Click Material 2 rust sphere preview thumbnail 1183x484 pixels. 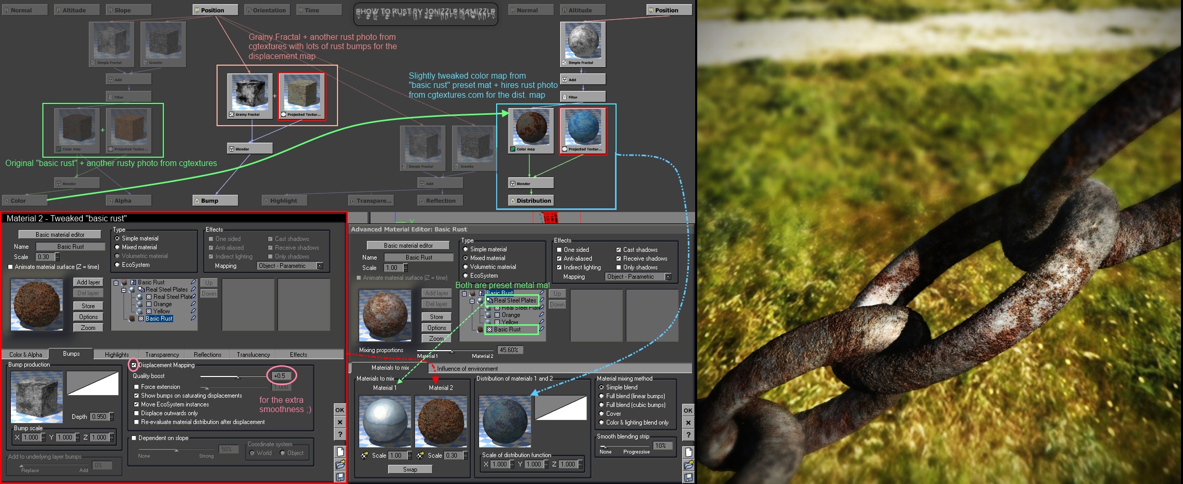[x=441, y=421]
